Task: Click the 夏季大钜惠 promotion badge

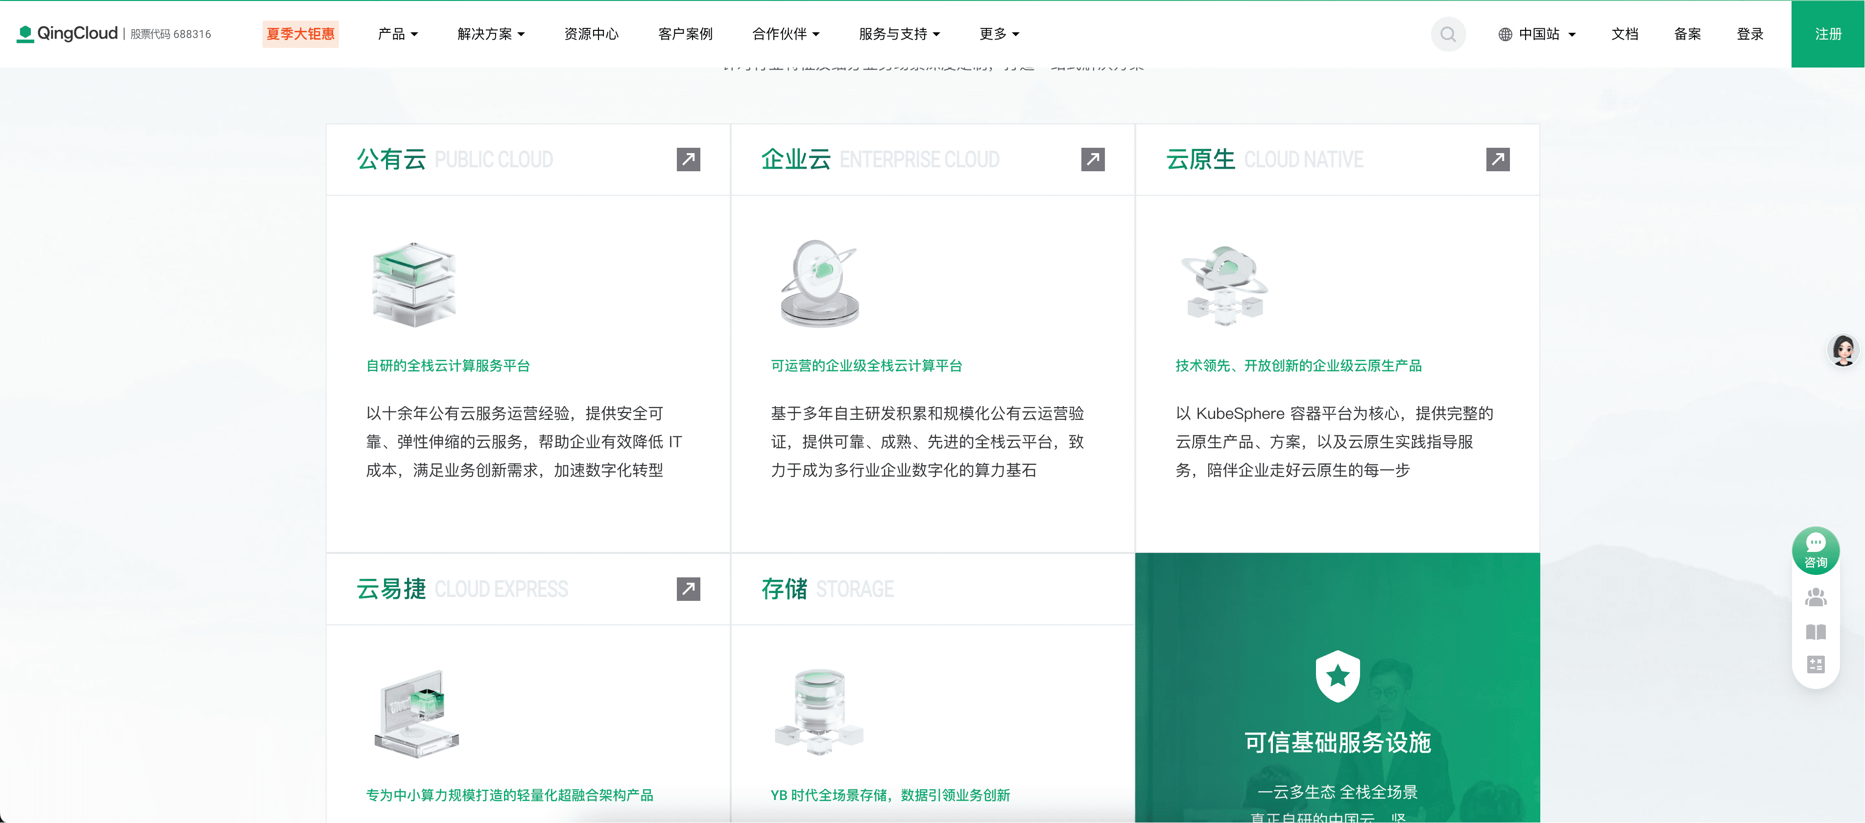Action: tap(300, 34)
